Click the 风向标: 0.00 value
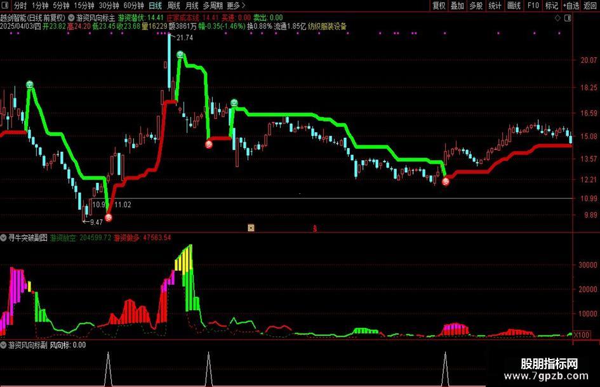Screen dimensions: 600x387 (x=68, y=345)
